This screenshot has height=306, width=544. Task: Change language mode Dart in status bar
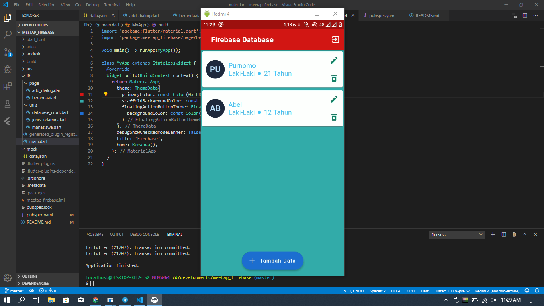(x=425, y=291)
